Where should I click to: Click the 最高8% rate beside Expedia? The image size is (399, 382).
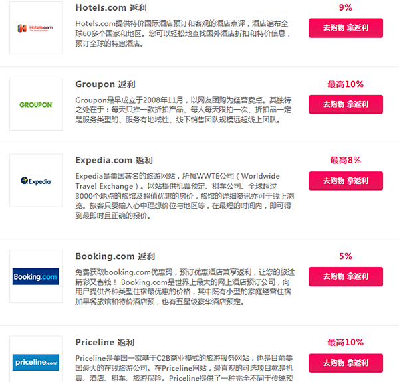346,160
